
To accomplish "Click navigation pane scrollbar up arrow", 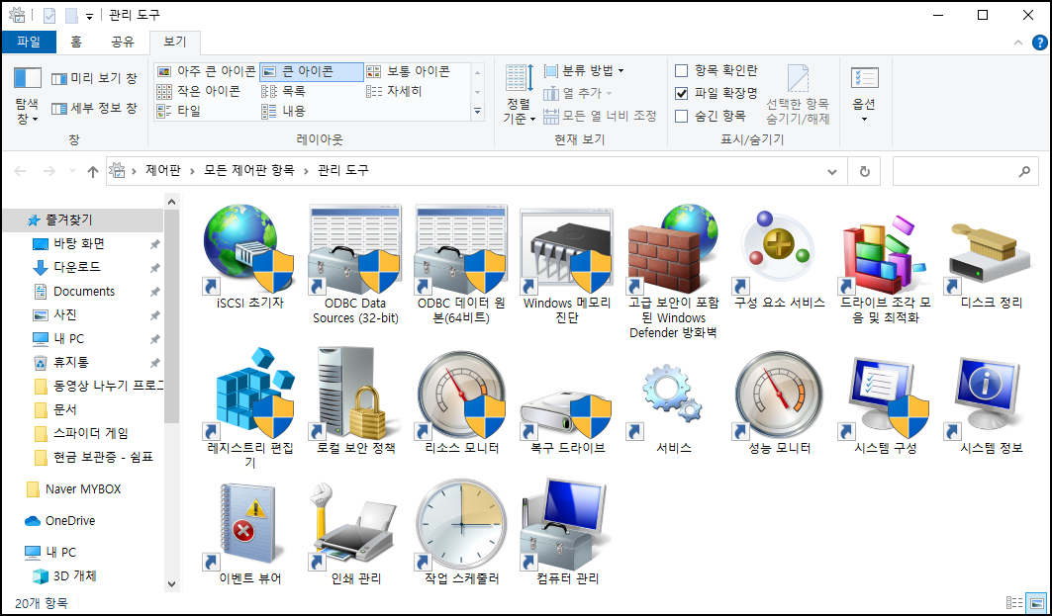I will [172, 201].
